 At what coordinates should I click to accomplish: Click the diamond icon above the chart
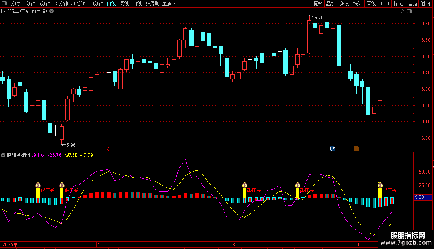click(403, 11)
